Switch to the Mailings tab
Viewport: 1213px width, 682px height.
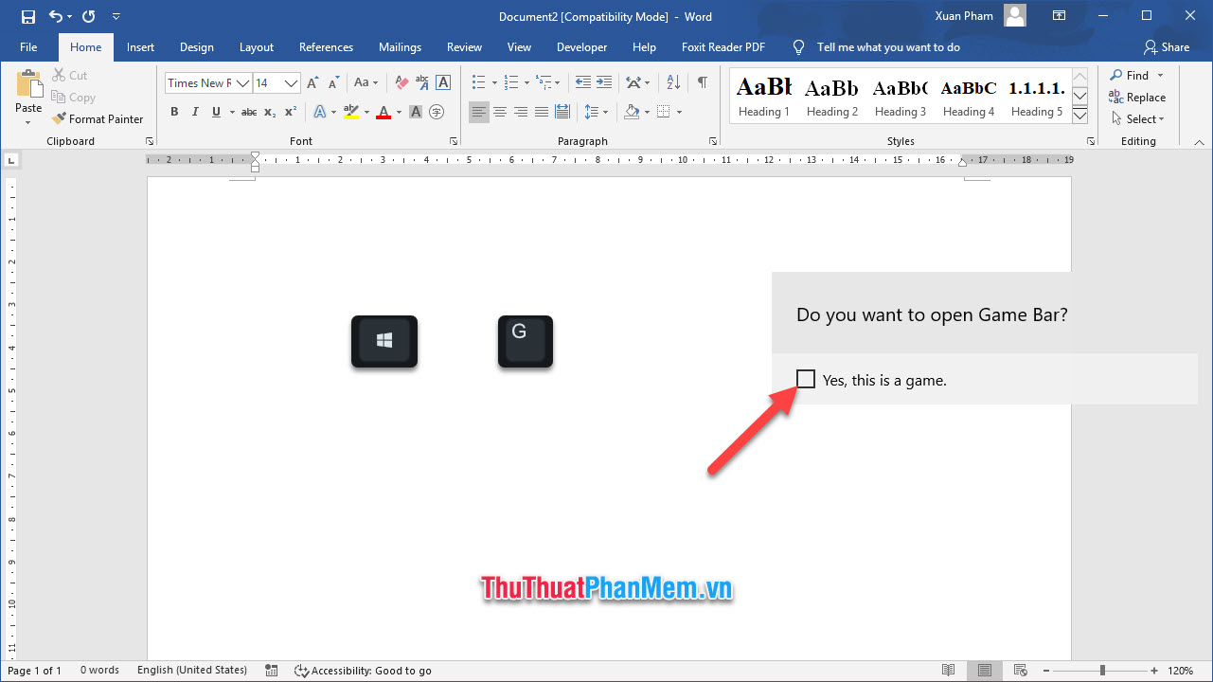tap(400, 46)
